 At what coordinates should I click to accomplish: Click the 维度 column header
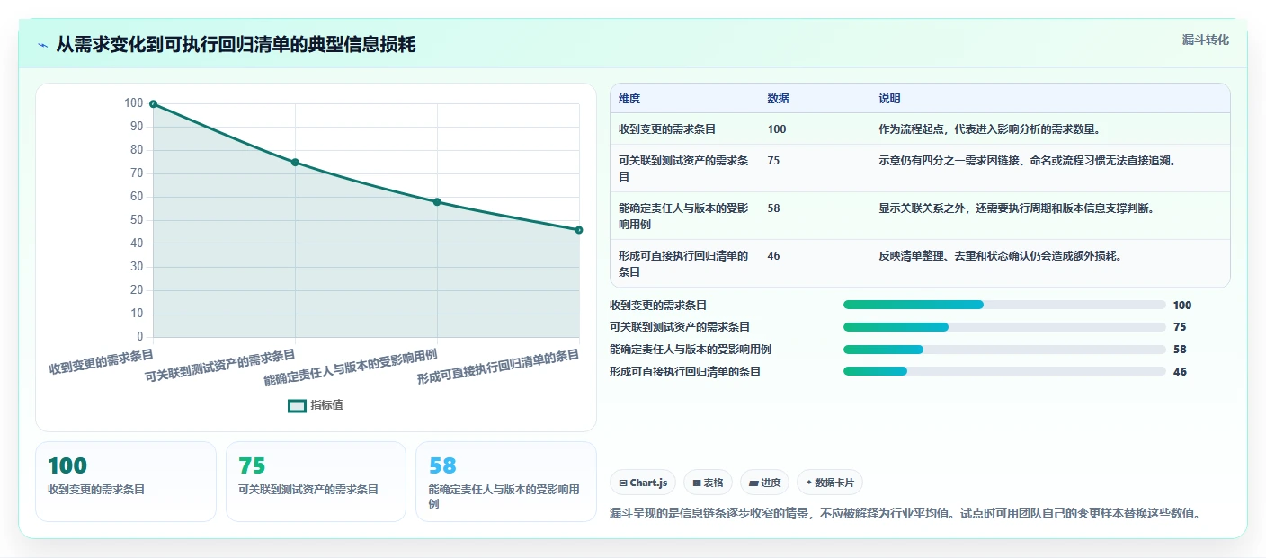[629, 99]
